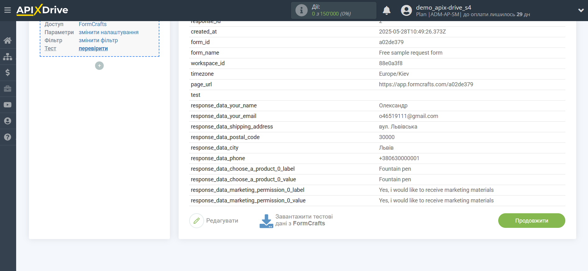Select the page_url formcrafts address
Image resolution: width=588 pixels, height=271 pixels.
(x=426, y=84)
